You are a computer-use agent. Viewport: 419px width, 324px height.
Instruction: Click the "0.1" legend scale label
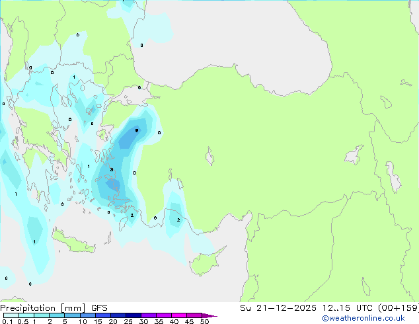coord(7,321)
